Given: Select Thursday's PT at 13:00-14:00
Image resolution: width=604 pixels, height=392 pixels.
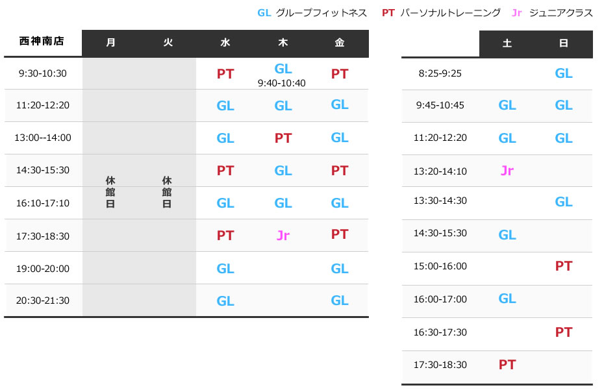Looking at the screenshot, I should point(283,138).
